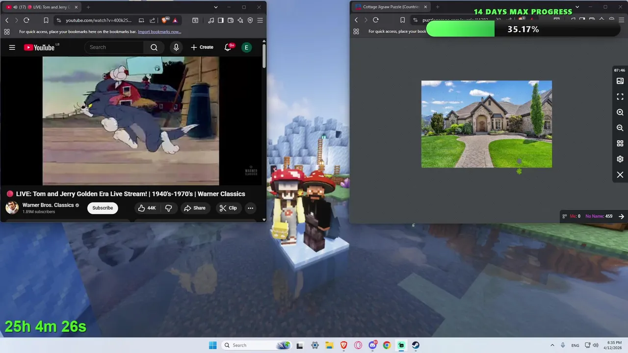
Task: Open browser main menu in YouTube window
Action: [x=260, y=20]
